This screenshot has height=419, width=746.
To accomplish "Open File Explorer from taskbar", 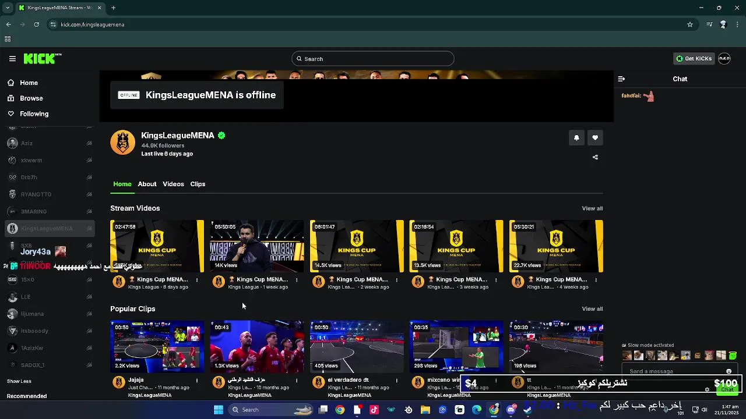I will click(425, 410).
